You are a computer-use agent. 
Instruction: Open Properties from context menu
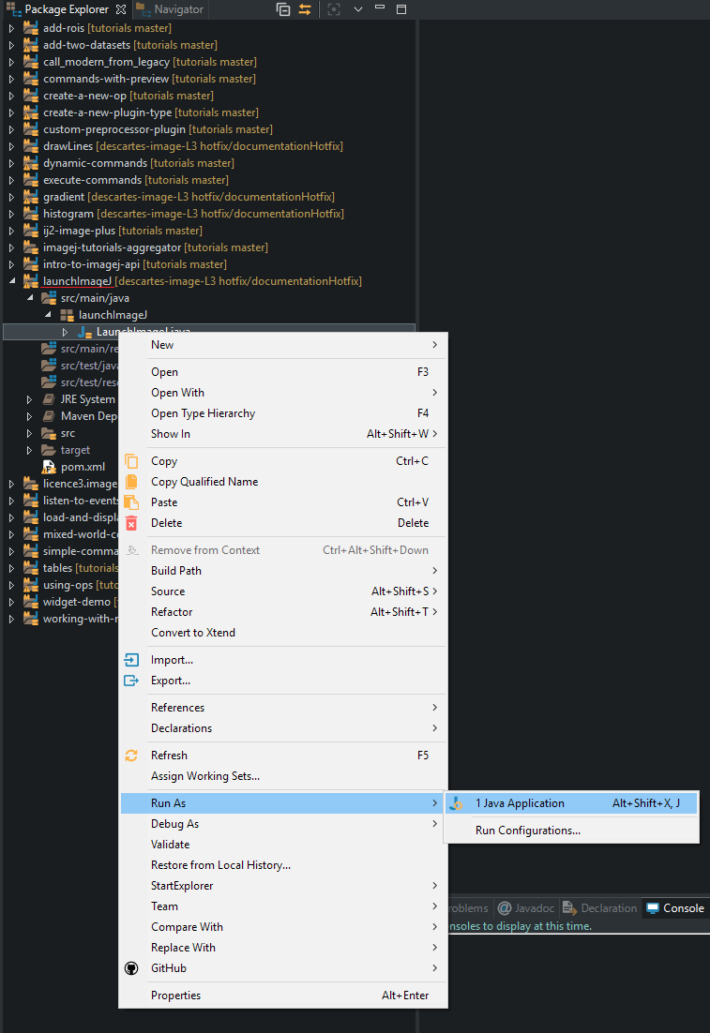284,996
